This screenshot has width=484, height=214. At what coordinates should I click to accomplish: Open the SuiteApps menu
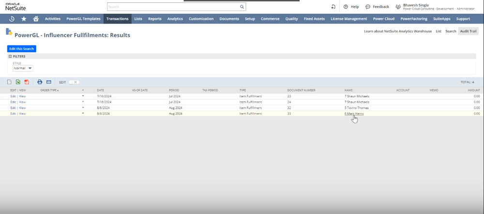click(442, 19)
